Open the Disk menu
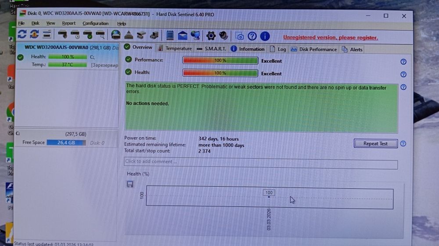 point(35,23)
